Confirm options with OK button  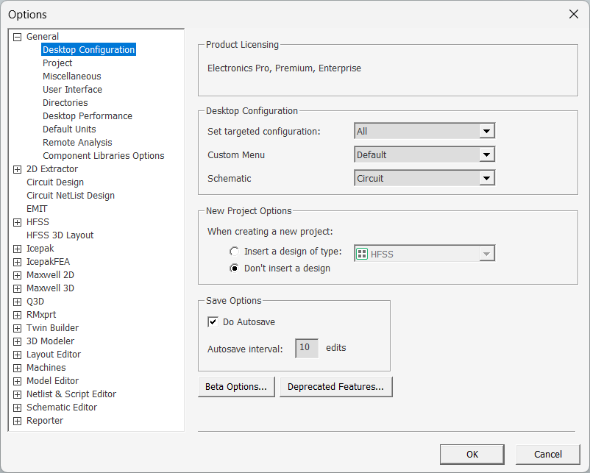[x=472, y=455]
